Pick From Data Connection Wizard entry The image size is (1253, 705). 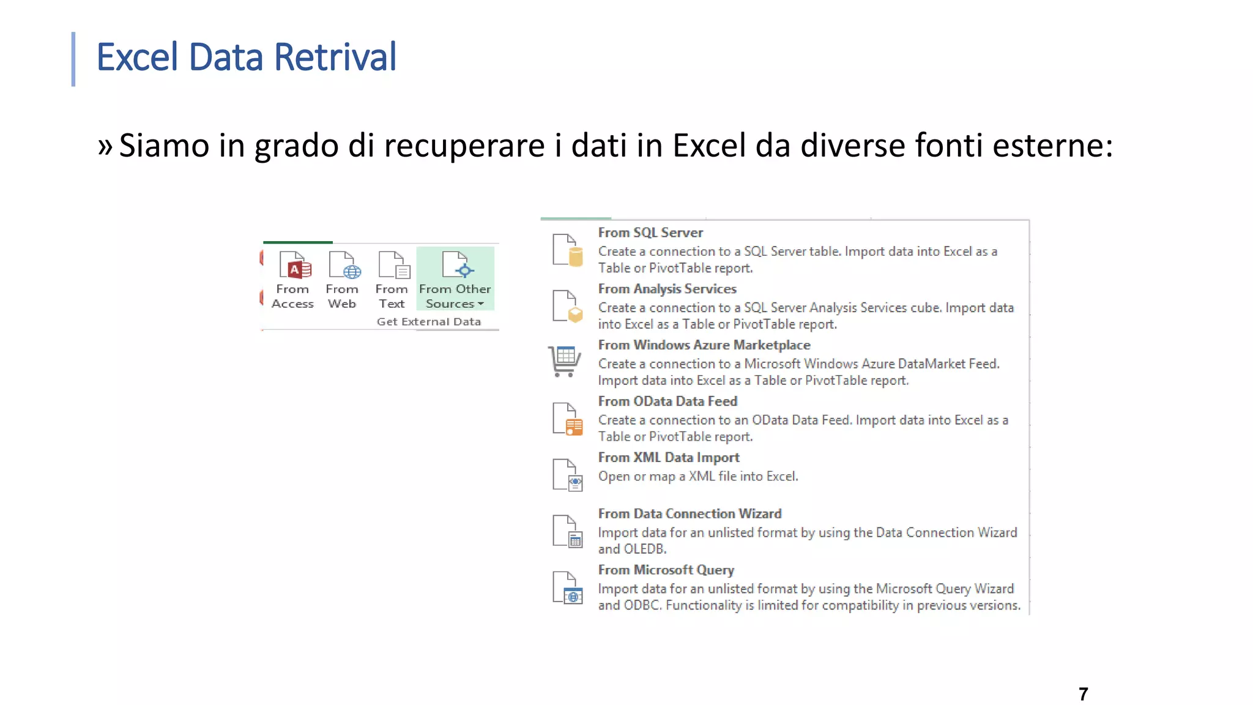tap(784, 531)
